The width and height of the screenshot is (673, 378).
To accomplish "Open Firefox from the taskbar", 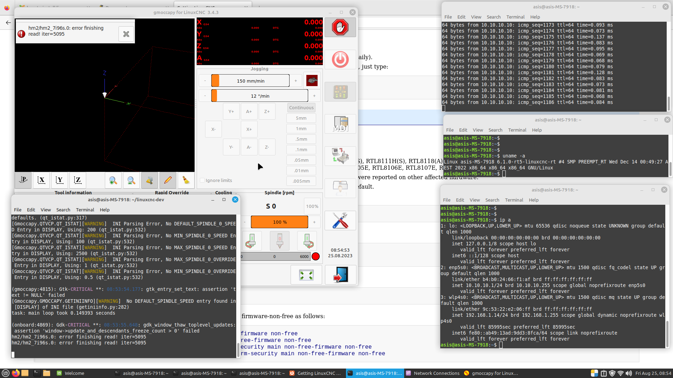I will pos(16,373).
